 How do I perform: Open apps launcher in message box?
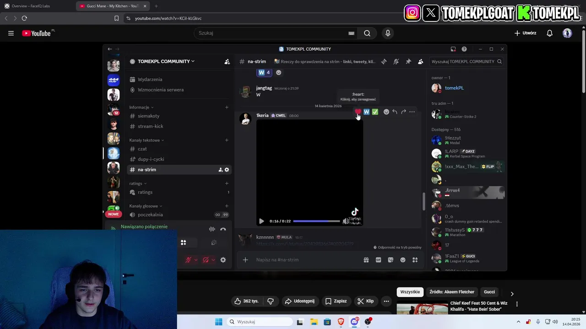(x=415, y=260)
